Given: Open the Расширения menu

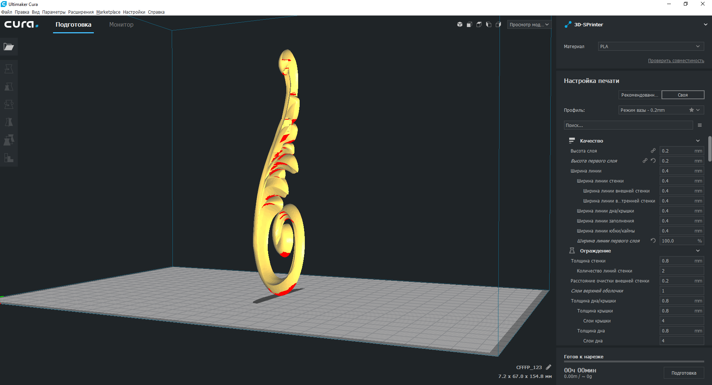Looking at the screenshot, I should (x=81, y=12).
